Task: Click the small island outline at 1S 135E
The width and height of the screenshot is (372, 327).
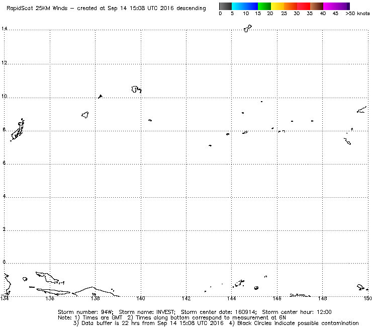Action: click(25, 279)
